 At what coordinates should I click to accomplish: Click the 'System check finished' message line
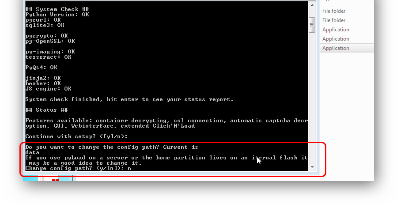[x=129, y=99]
